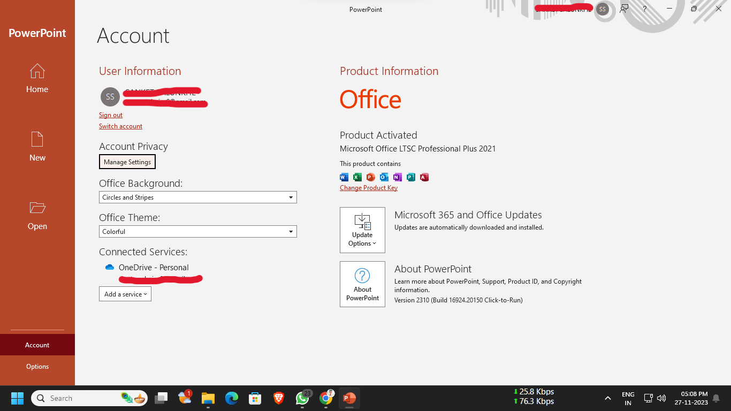The height and width of the screenshot is (411, 731).
Task: Open Options from the left sidebar
Action: coord(37,367)
